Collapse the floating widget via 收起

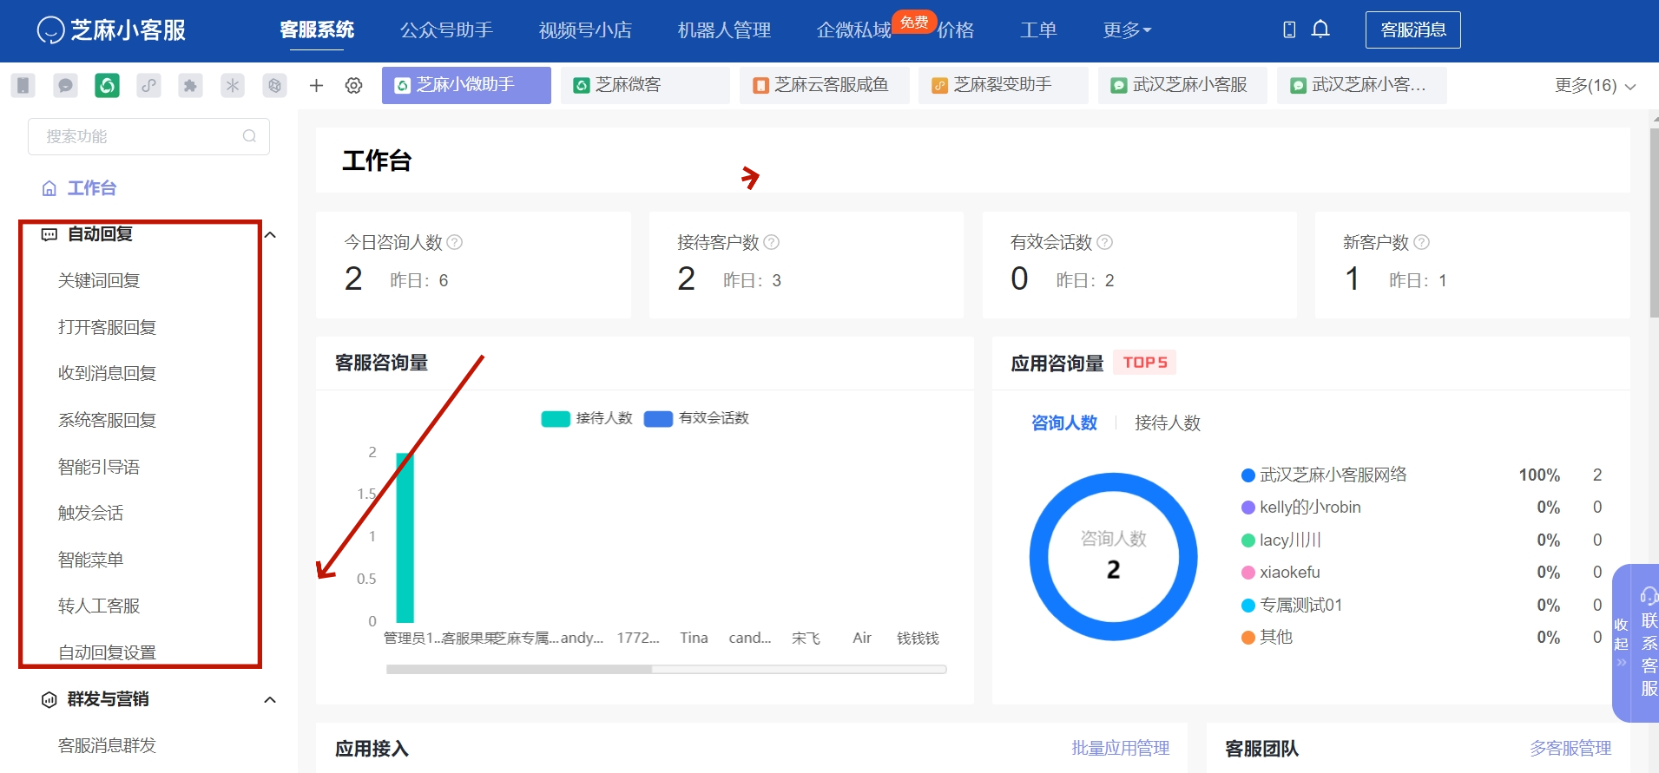tap(1621, 643)
